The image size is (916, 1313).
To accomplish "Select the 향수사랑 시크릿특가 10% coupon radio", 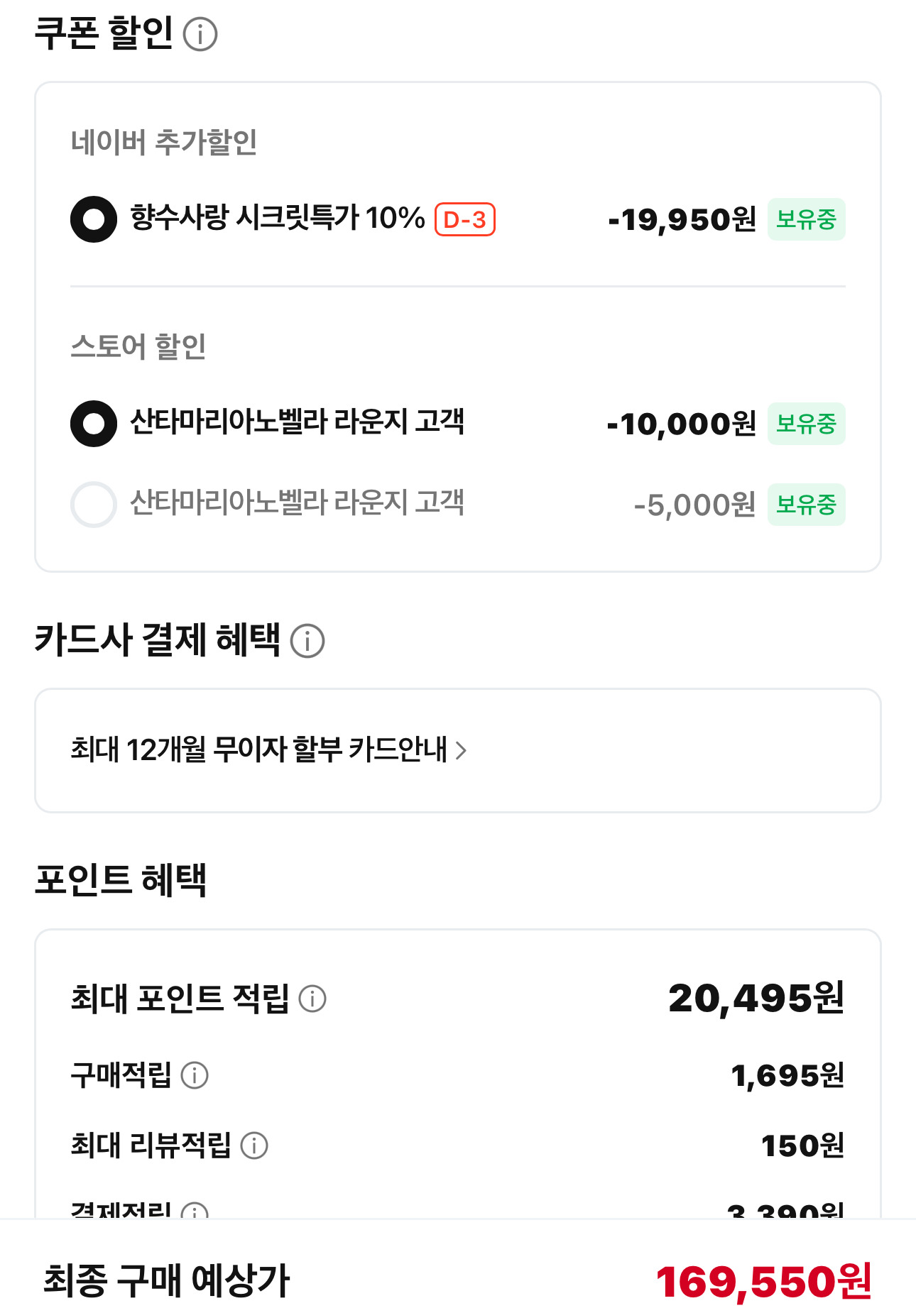I will [94, 219].
